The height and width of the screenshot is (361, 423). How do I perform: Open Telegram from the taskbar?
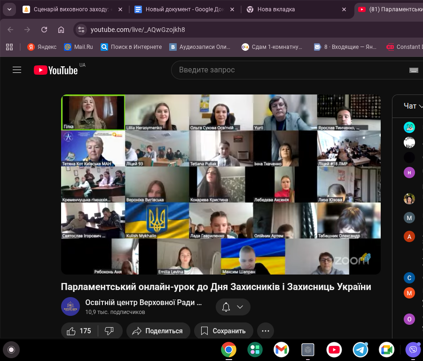tap(360, 349)
